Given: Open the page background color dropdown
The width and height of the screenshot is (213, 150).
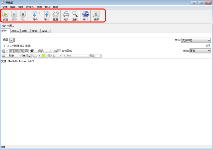Looking at the screenshot, I should tap(97, 56).
